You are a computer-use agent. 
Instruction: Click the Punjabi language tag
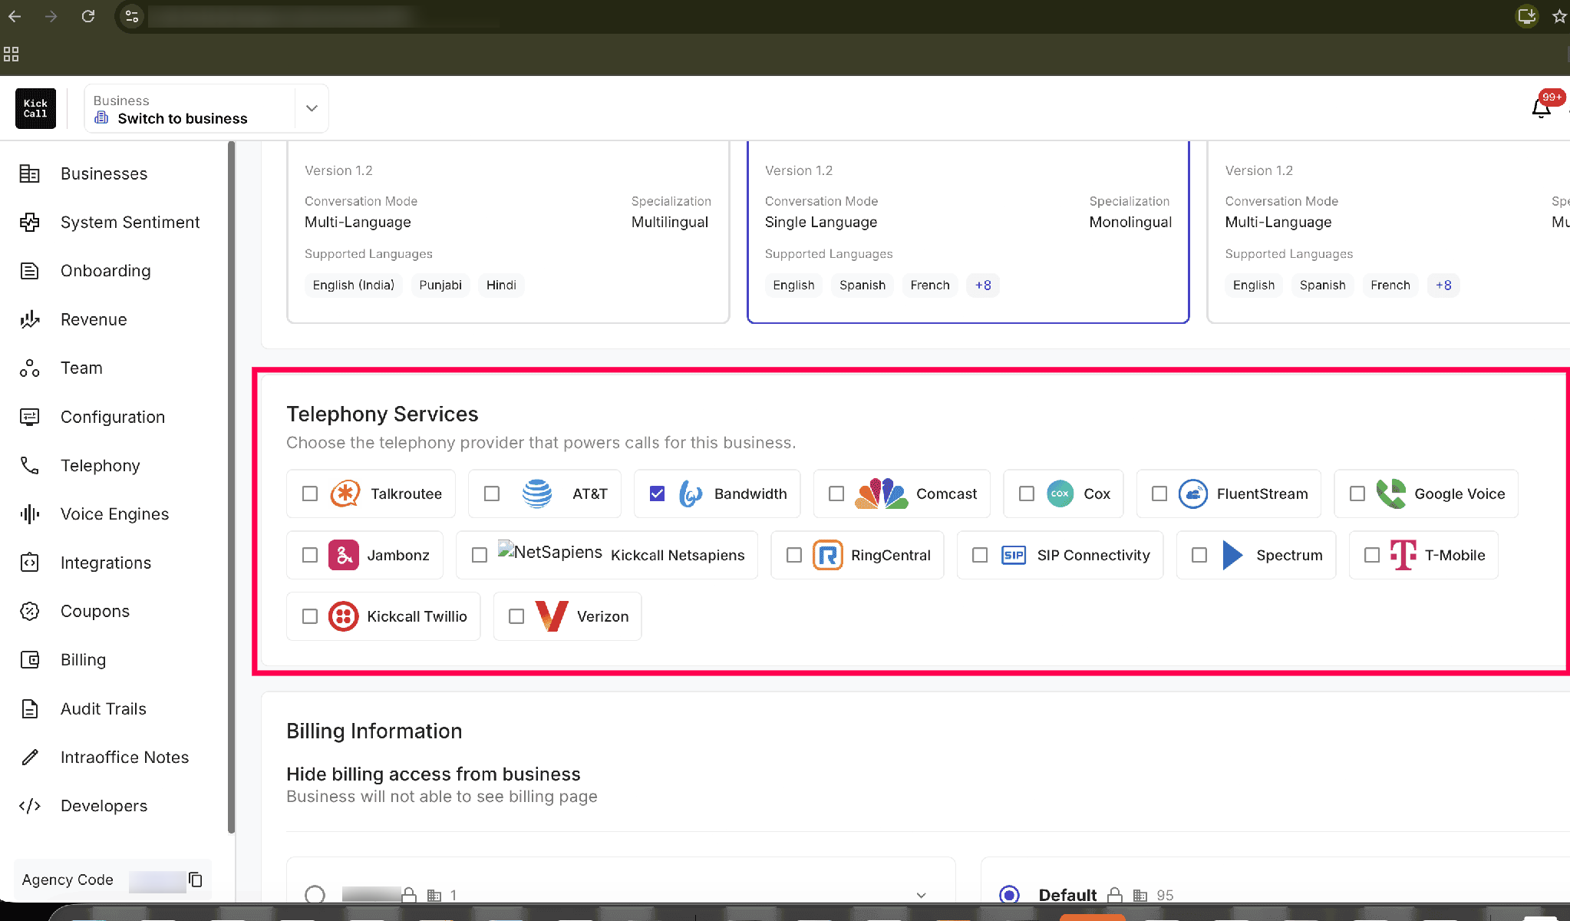[440, 286]
